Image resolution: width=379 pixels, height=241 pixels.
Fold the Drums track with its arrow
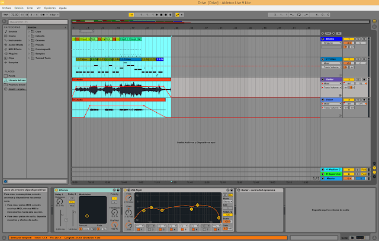323,39
